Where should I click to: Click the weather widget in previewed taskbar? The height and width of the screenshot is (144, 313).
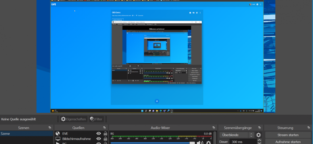pyautogui.click(x=55, y=111)
